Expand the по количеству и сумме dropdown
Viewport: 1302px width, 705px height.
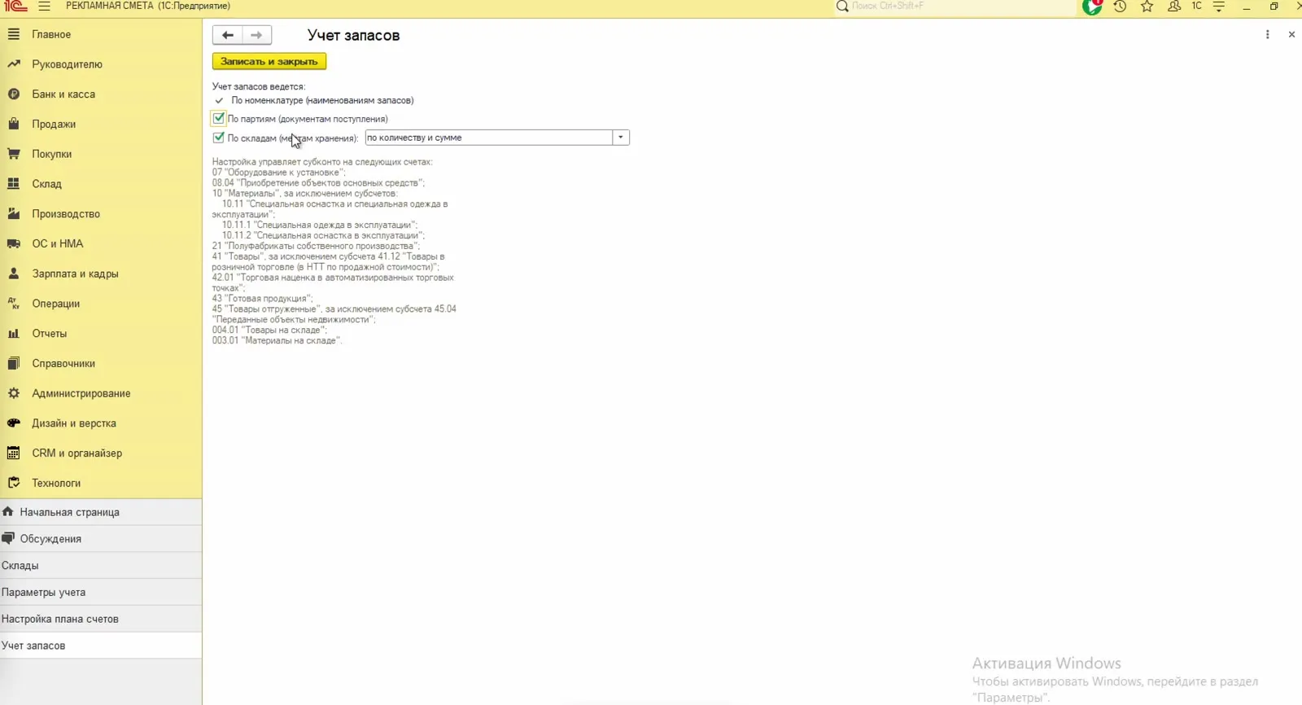click(x=620, y=138)
